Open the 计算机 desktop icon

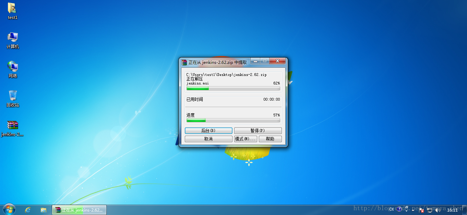coord(13,41)
